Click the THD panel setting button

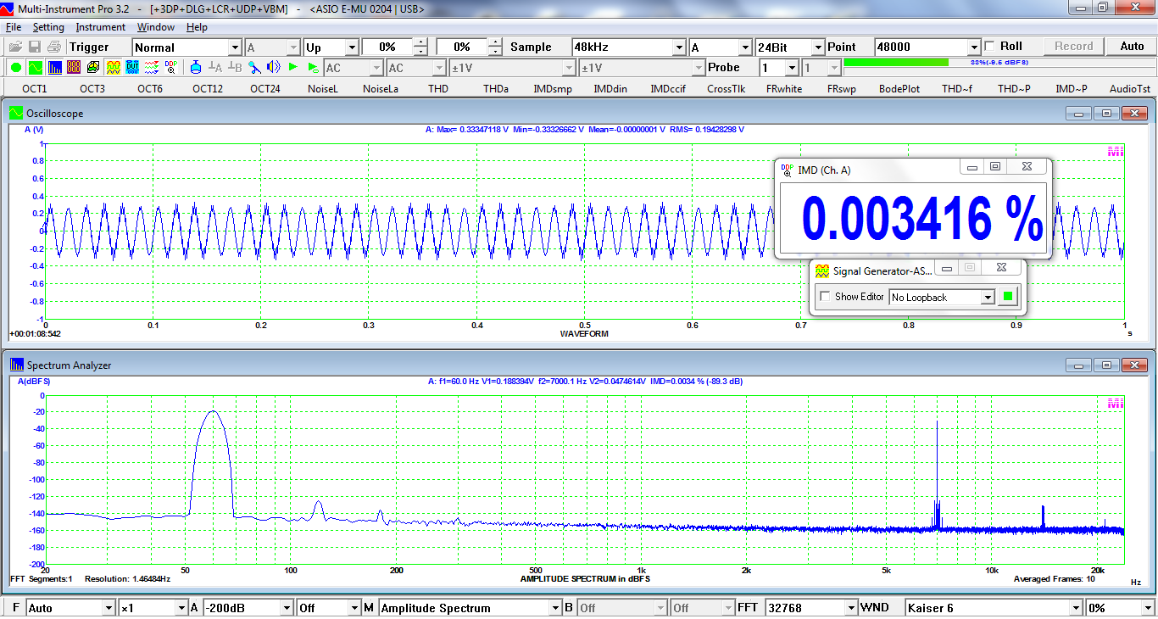pos(438,88)
